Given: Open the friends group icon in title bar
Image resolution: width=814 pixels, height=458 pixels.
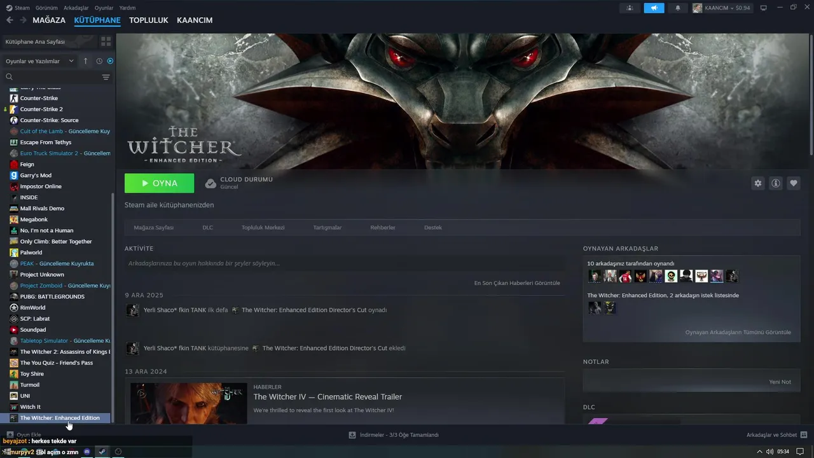Looking at the screenshot, I should pos(630,8).
